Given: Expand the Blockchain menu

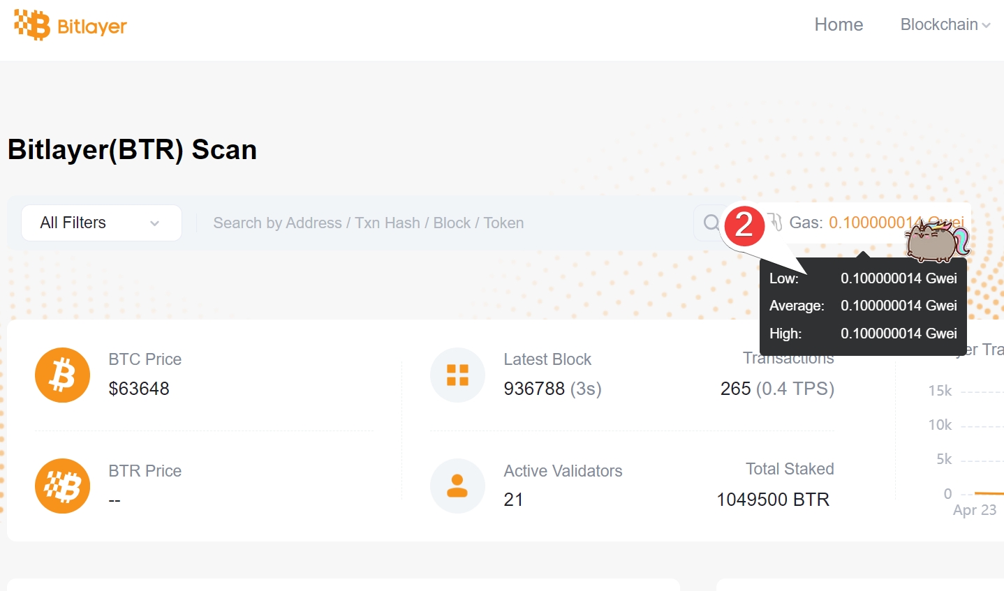Looking at the screenshot, I should click(x=945, y=24).
